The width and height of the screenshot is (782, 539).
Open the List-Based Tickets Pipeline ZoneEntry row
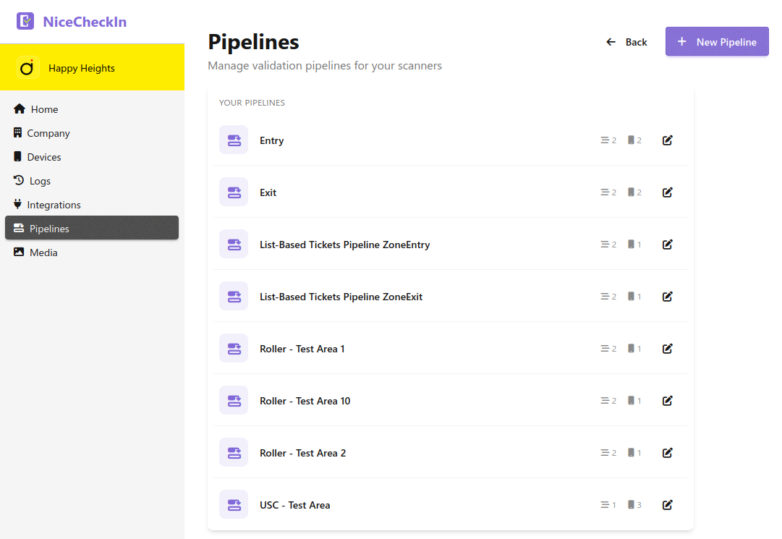pyautogui.click(x=344, y=244)
